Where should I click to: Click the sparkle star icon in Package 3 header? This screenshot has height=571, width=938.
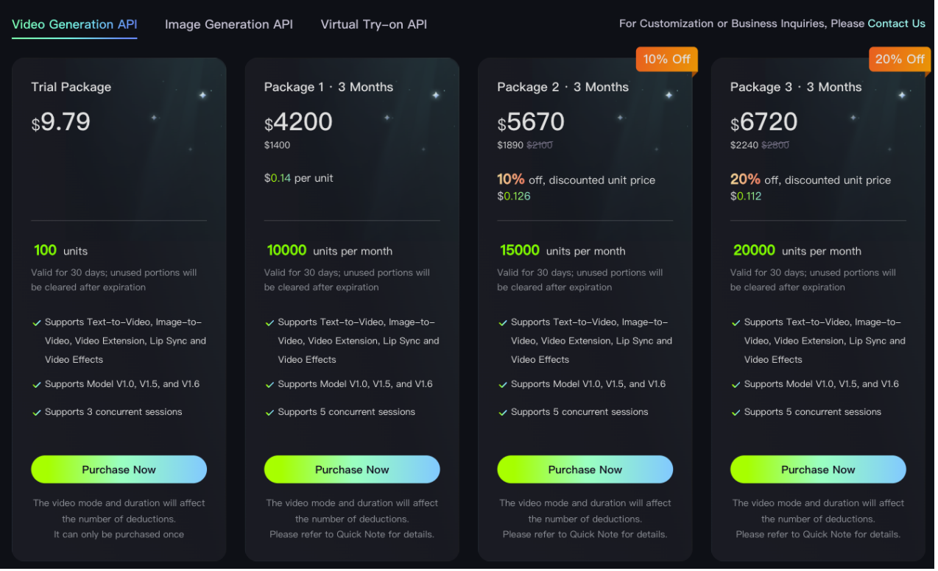902,95
